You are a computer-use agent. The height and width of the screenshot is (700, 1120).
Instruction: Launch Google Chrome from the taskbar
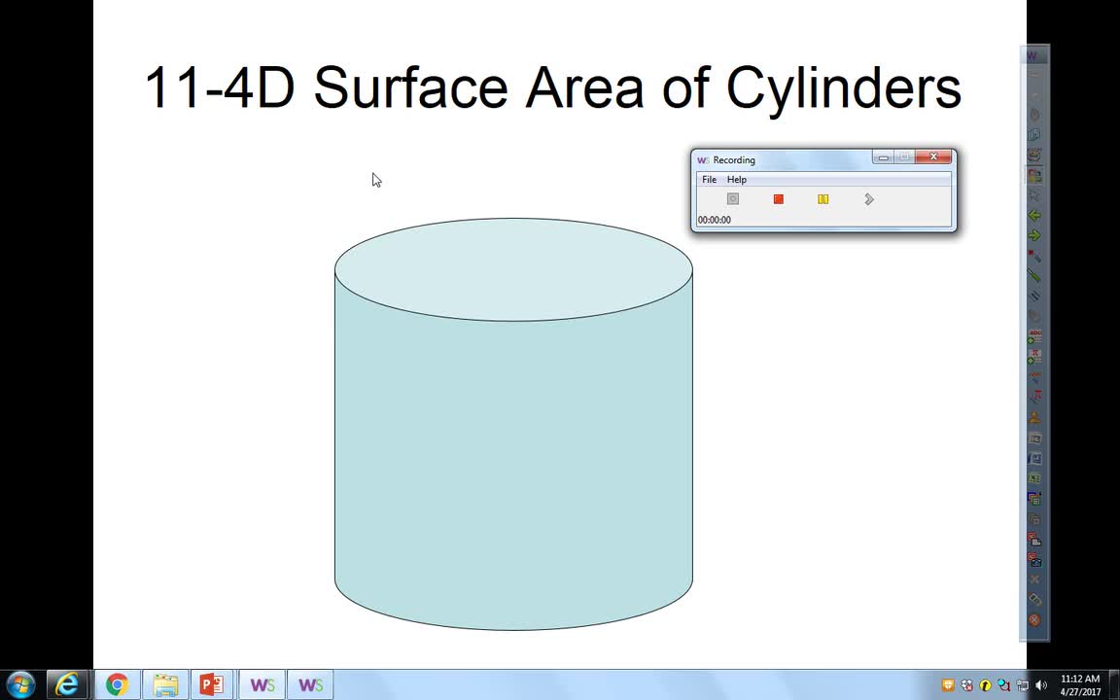point(117,684)
